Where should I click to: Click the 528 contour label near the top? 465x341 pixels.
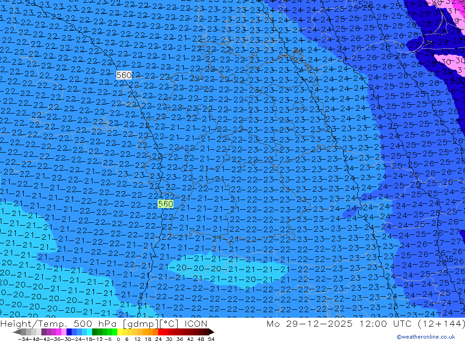pyautogui.click(x=365, y=5)
